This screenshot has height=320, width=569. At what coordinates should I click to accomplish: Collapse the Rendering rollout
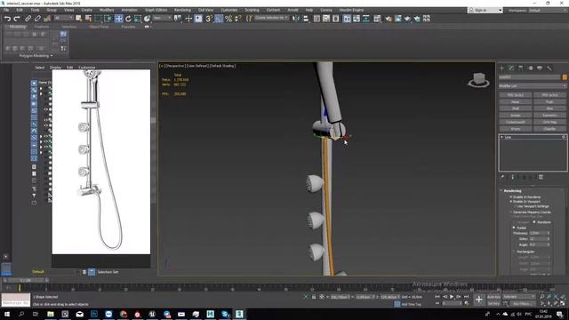(513, 191)
